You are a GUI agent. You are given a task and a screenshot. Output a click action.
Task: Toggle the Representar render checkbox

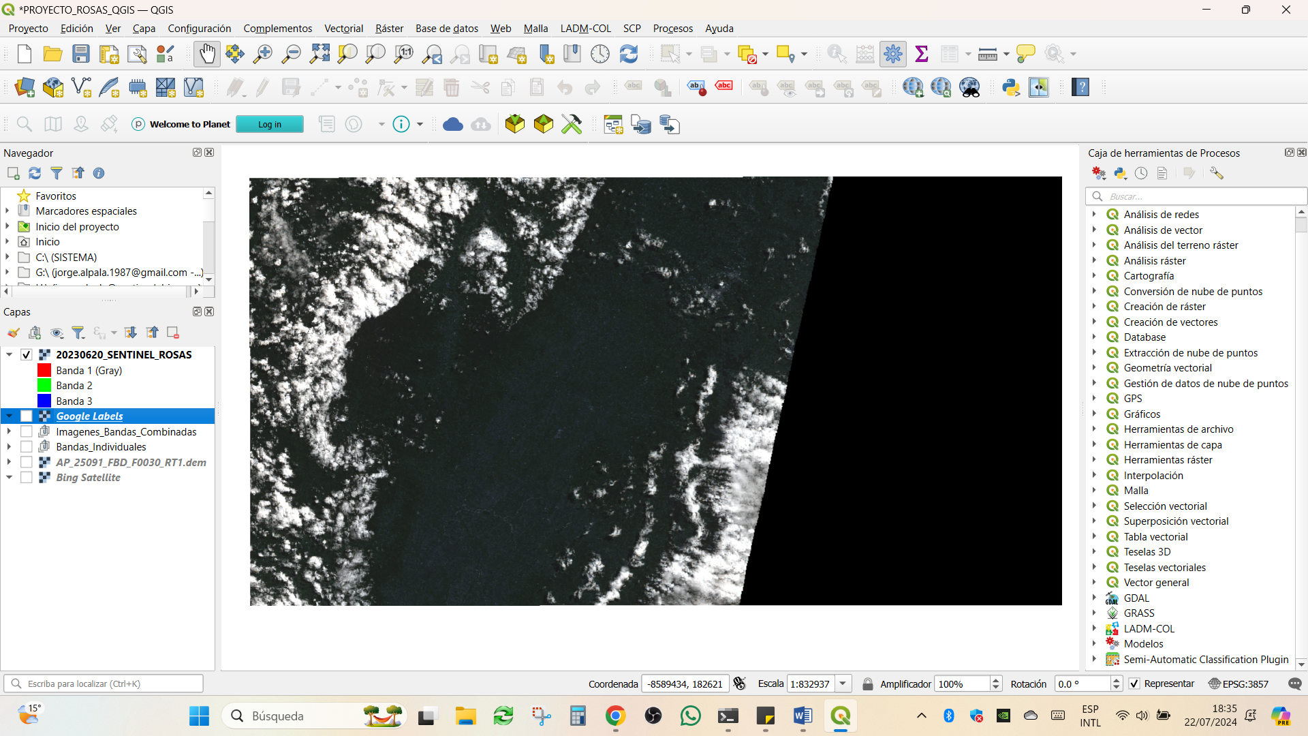pyautogui.click(x=1134, y=684)
